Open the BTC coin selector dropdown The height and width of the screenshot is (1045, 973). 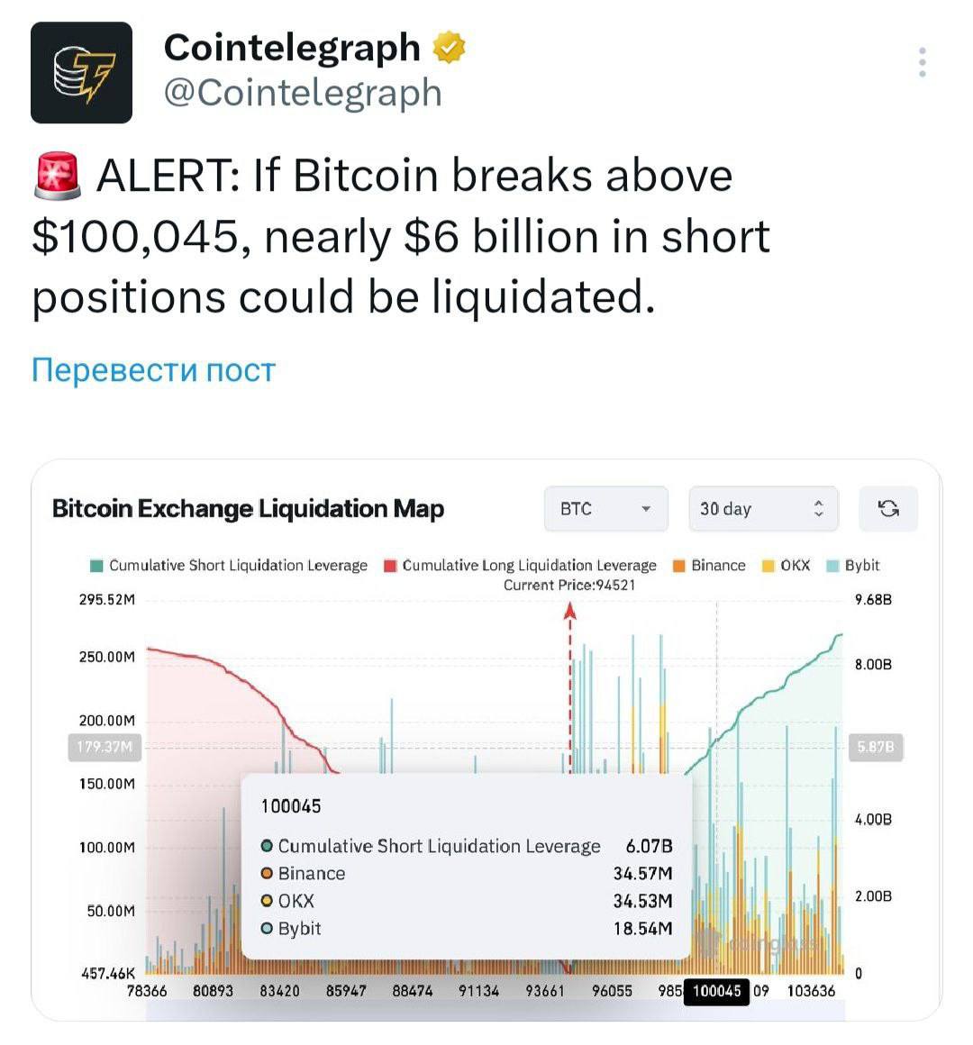(x=605, y=508)
